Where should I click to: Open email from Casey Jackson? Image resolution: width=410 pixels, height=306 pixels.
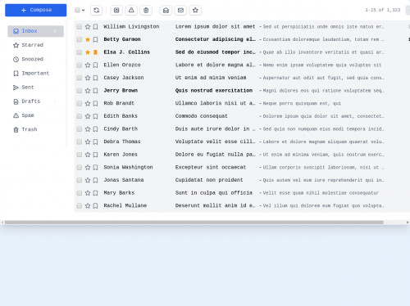(230, 78)
